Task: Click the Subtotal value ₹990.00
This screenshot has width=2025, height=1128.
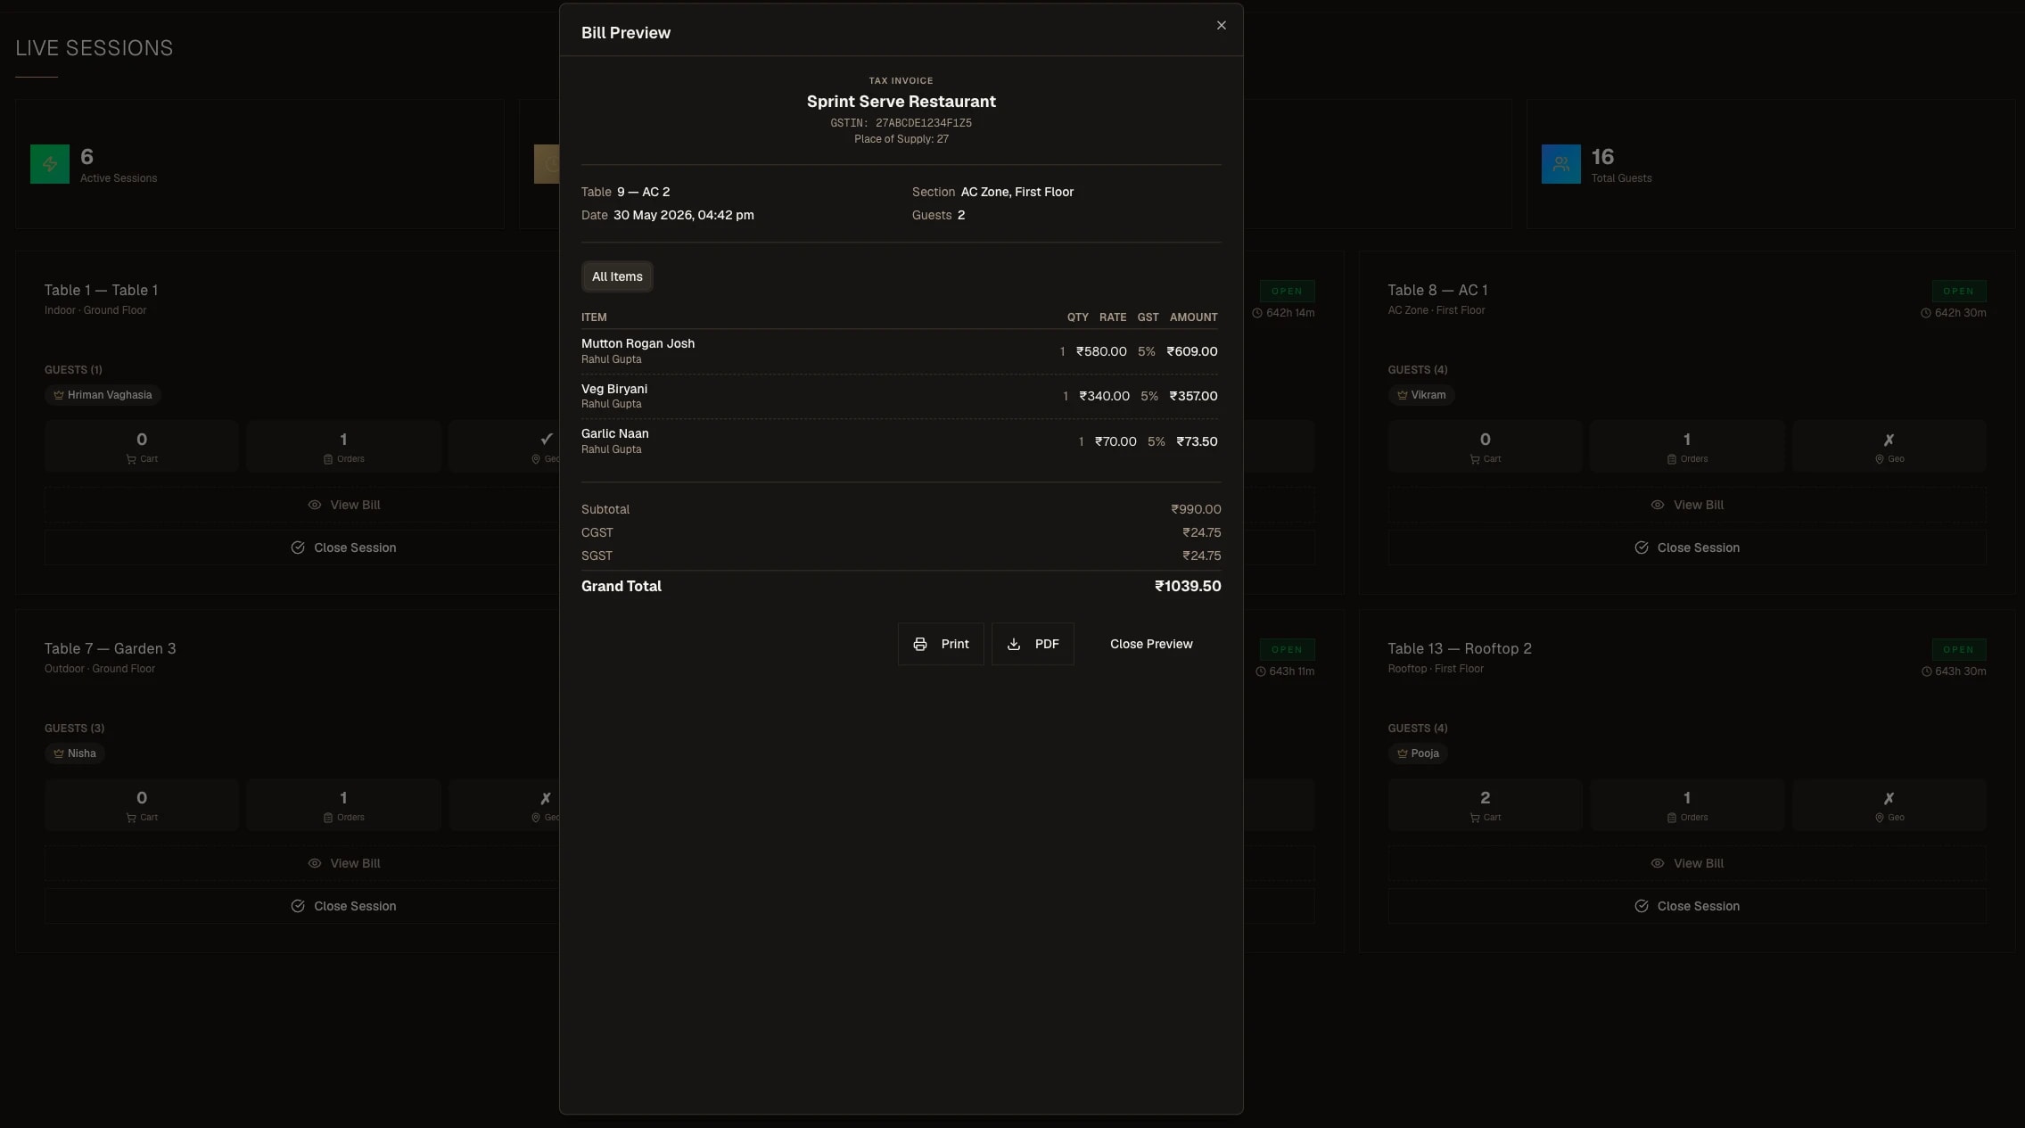Action: pos(1196,509)
